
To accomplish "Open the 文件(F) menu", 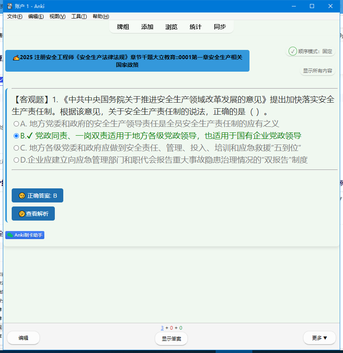I will pyautogui.click(x=15, y=17).
